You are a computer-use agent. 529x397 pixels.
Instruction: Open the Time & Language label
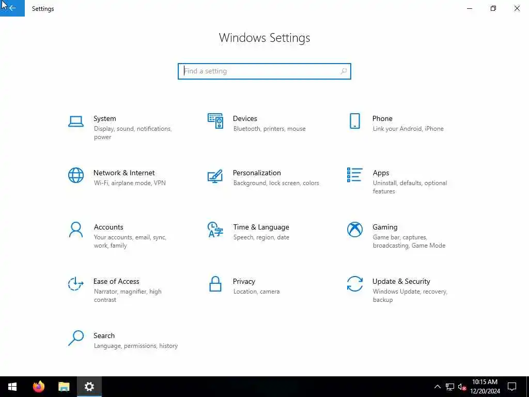click(261, 227)
